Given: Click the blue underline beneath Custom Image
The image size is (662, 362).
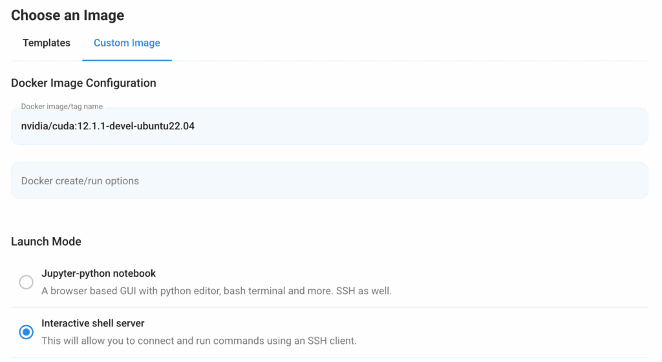Looking at the screenshot, I should 127,60.
